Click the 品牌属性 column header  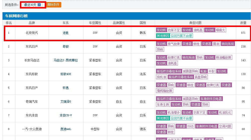[x=119, y=23]
